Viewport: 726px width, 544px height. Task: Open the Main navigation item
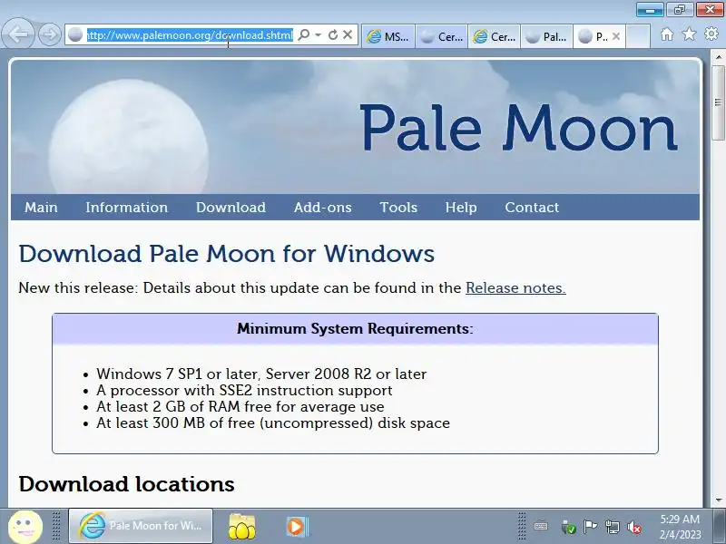(41, 208)
